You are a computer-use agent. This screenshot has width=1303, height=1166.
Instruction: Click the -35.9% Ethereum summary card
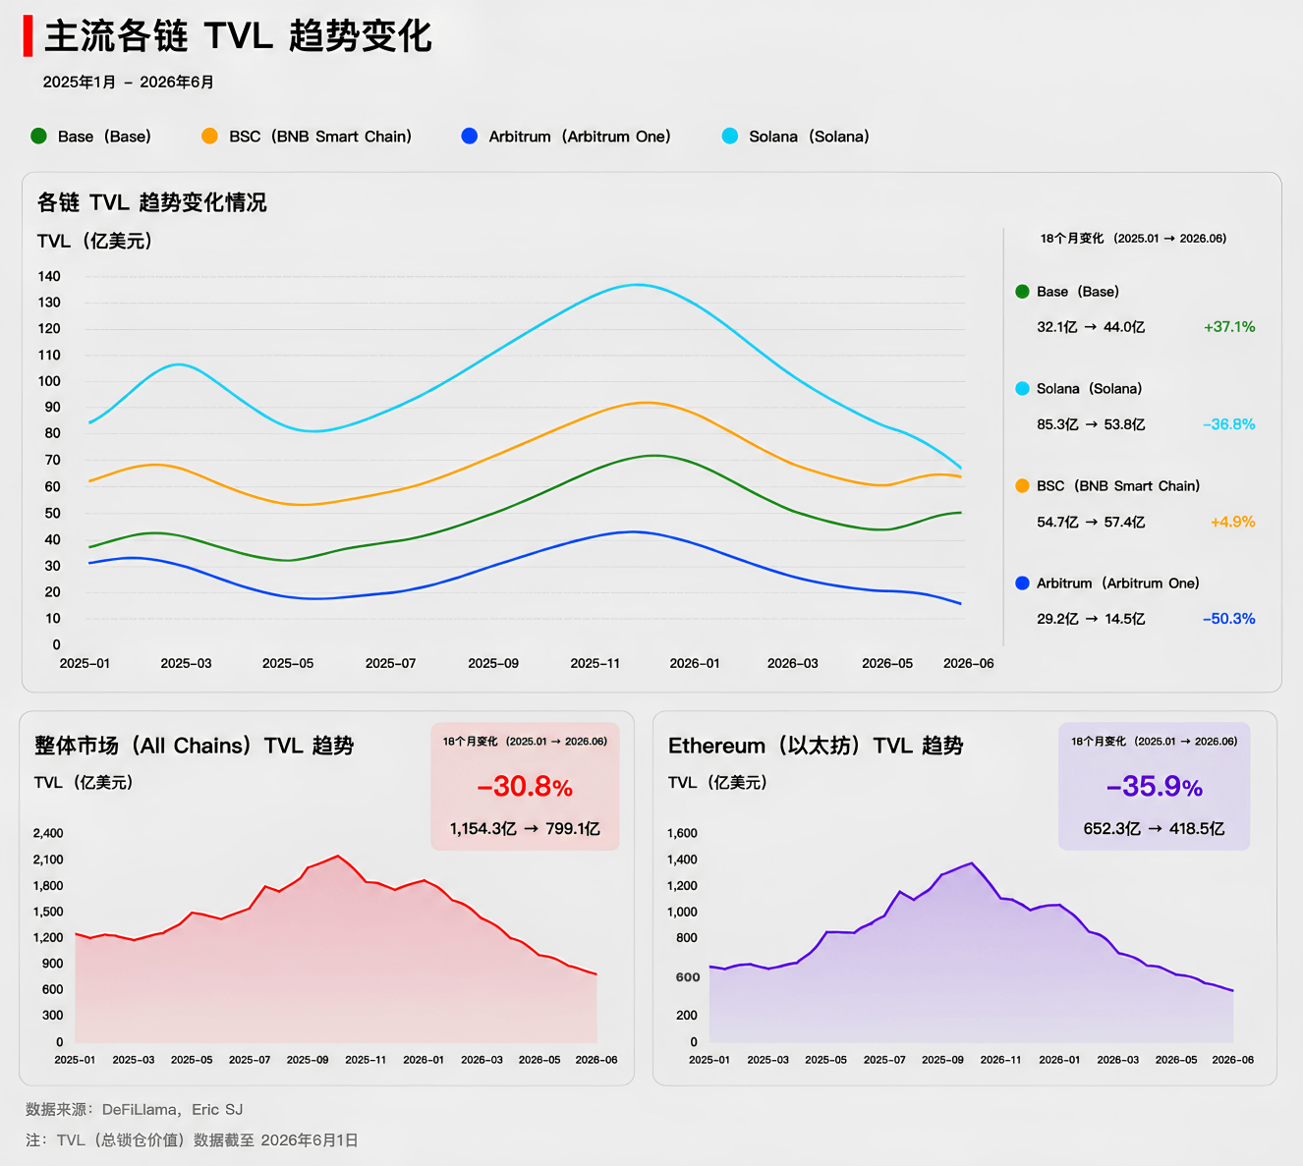point(1154,787)
